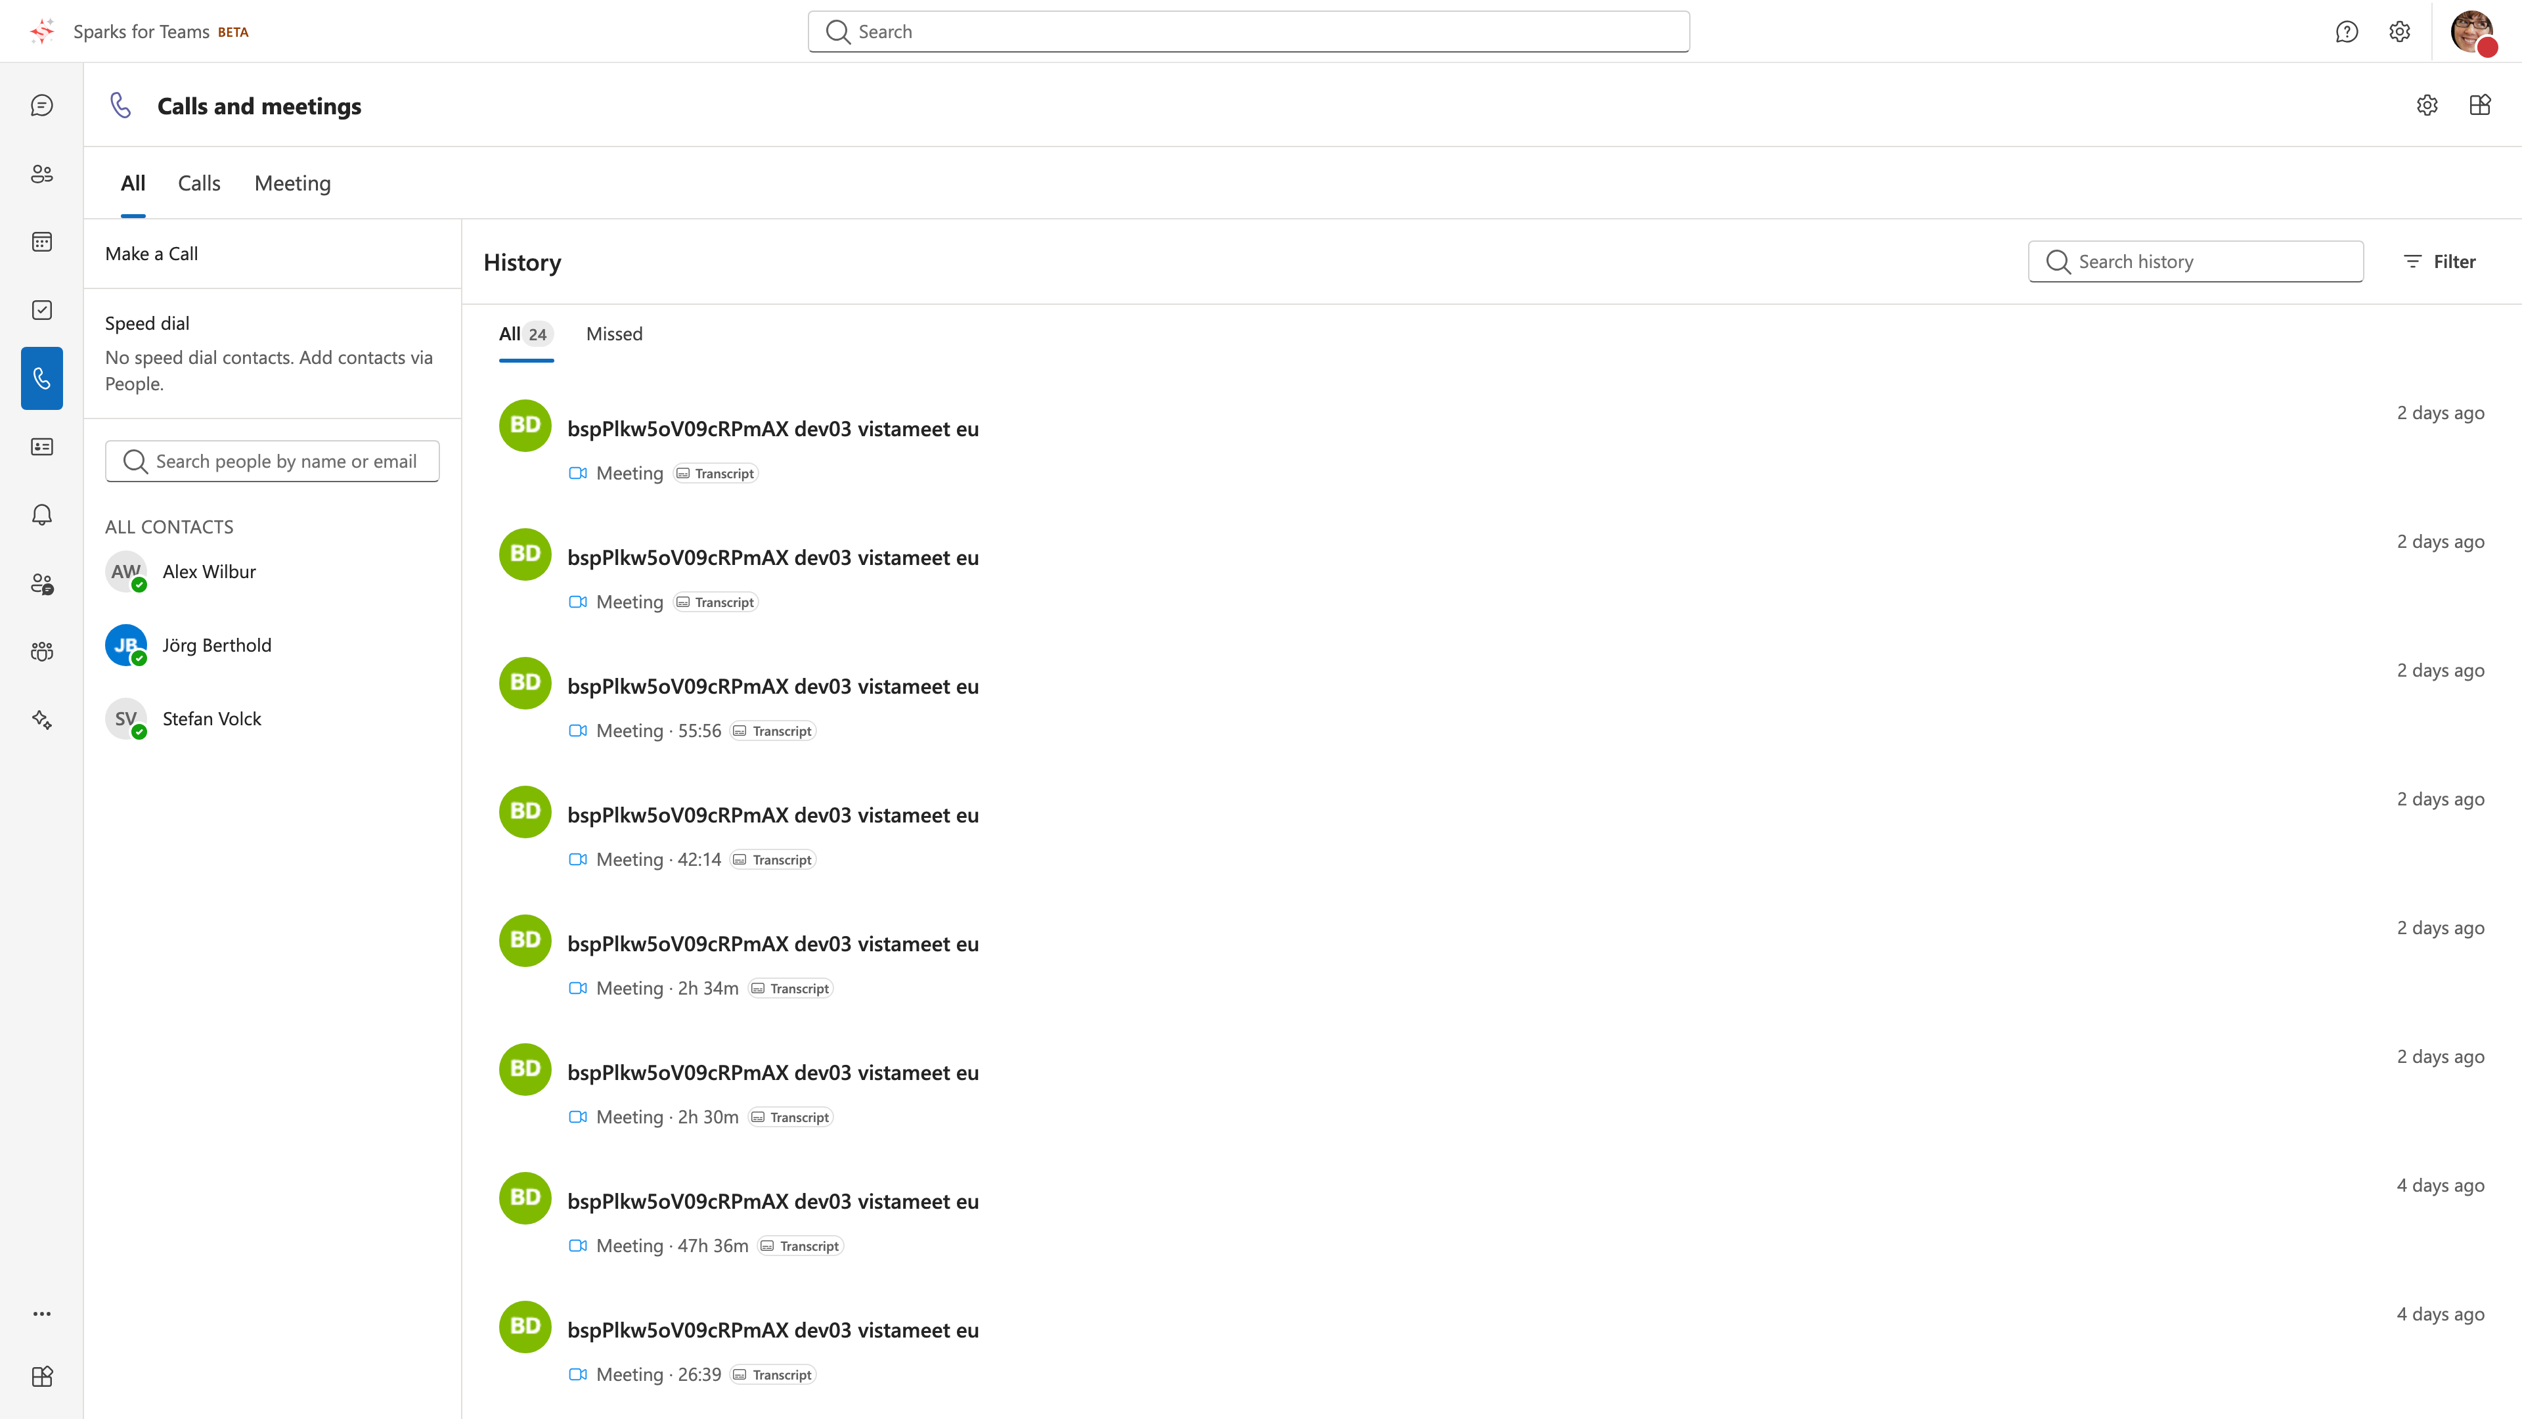Open Calls and meetings settings gear
The width and height of the screenshot is (2522, 1419).
point(2427,105)
